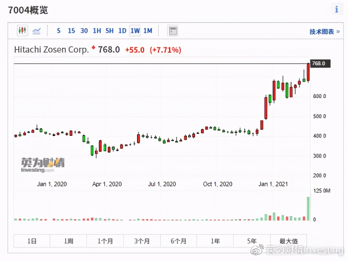This screenshot has width=348, height=261.
Task: Select the 最大值 max range tab
Action: point(288,241)
